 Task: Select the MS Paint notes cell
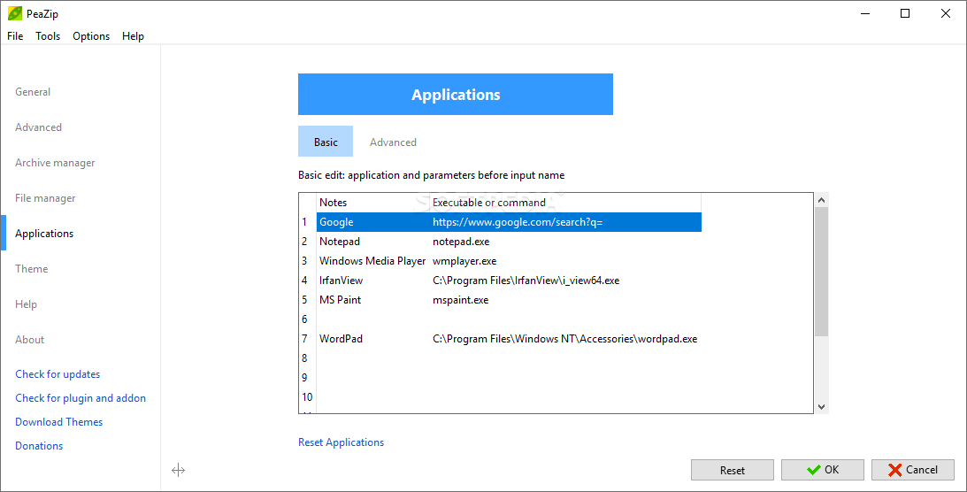(x=373, y=300)
